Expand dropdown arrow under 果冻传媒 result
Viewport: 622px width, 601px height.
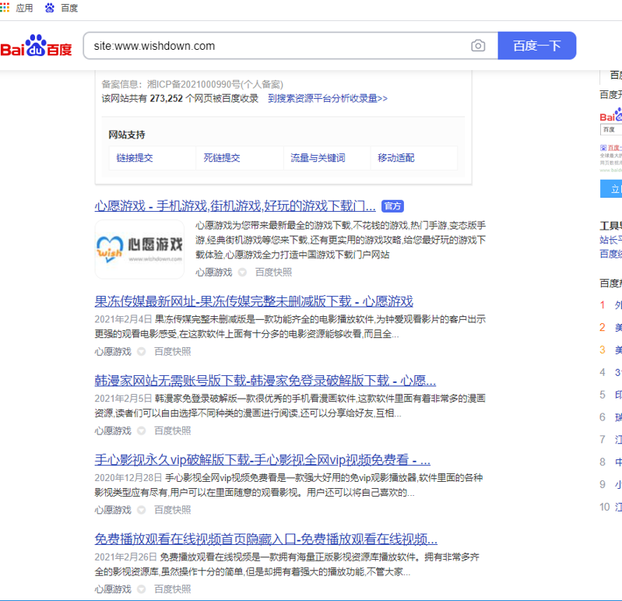click(142, 352)
